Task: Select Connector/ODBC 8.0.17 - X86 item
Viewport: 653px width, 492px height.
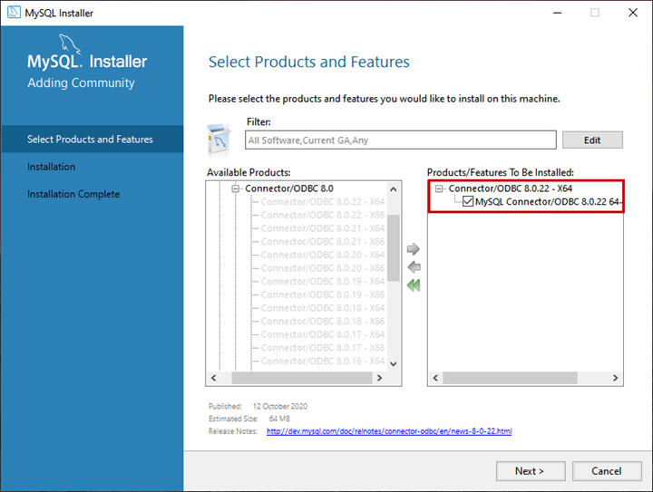Action: click(x=323, y=348)
